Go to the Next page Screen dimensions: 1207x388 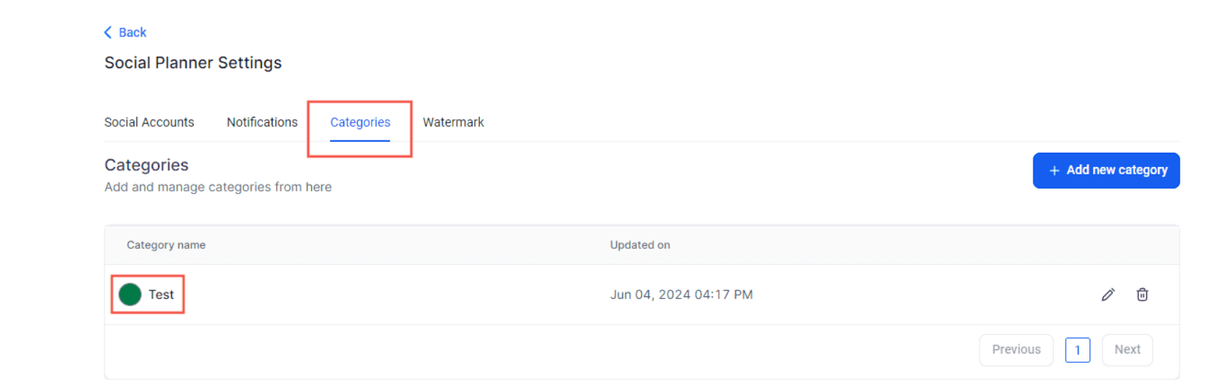(x=1127, y=350)
